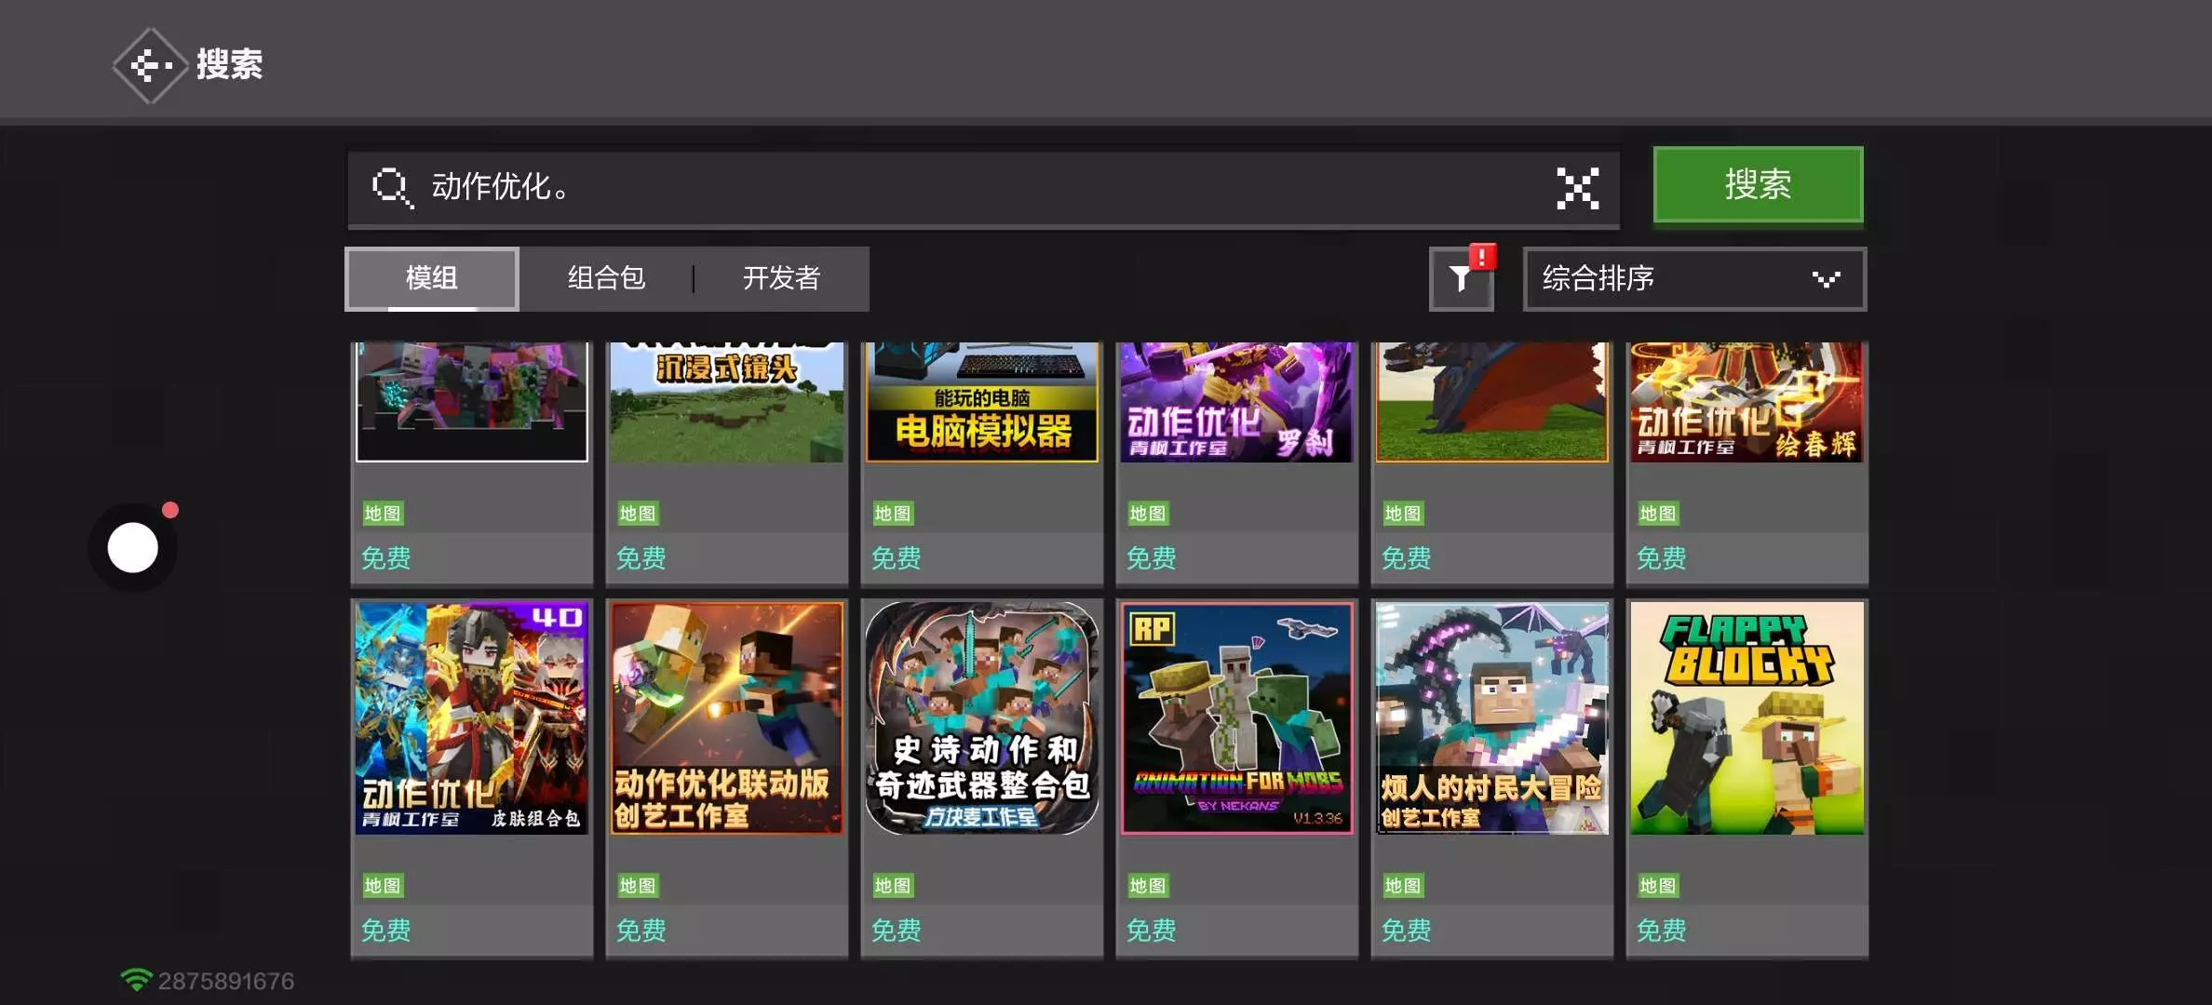Click the back arrow diamond icon
Viewport: 2212px width, 1005px height.
149,65
